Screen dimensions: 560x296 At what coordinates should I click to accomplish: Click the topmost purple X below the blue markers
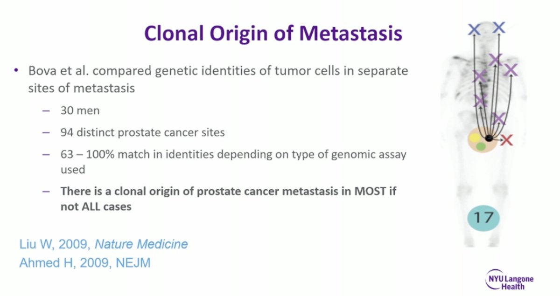tap(495, 60)
